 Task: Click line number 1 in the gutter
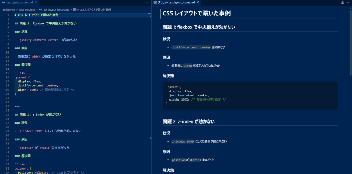(x=8, y=15)
